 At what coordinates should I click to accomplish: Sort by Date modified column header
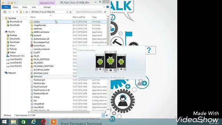point(79,17)
